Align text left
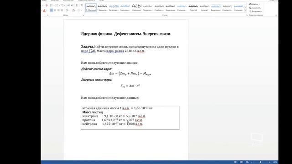Screen dimensions: 292x164 (52, 10)
